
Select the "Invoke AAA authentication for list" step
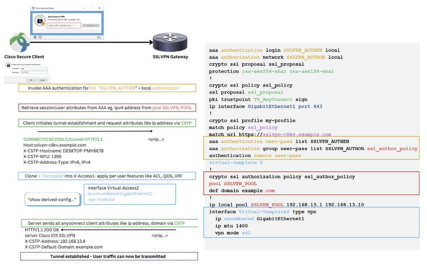point(107,88)
